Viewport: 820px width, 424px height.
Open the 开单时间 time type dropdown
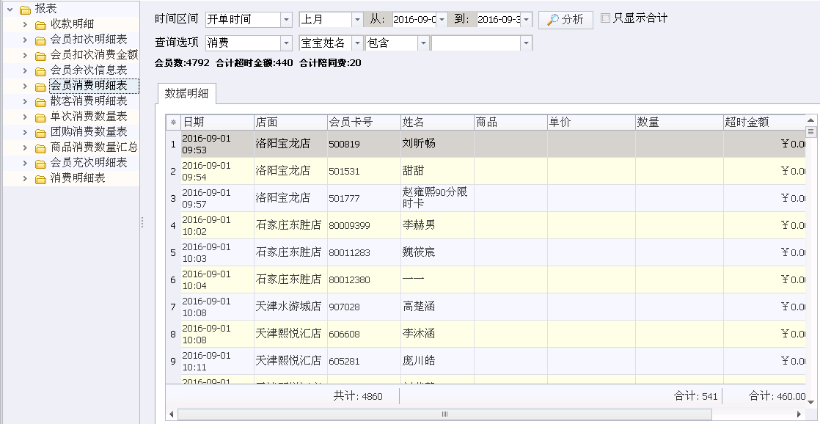286,20
